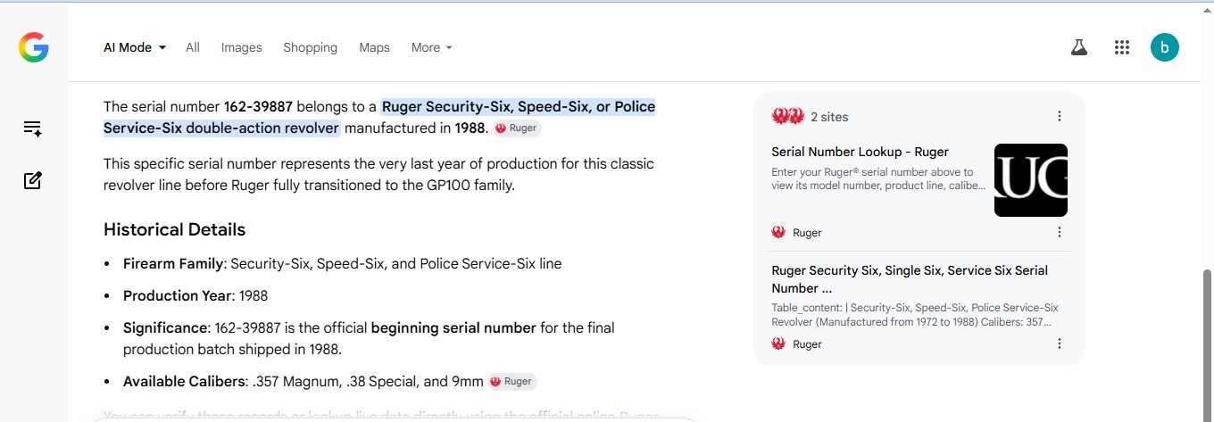Open the Labs flask icon
Viewport: 1214px width, 422px height.
[x=1079, y=47]
